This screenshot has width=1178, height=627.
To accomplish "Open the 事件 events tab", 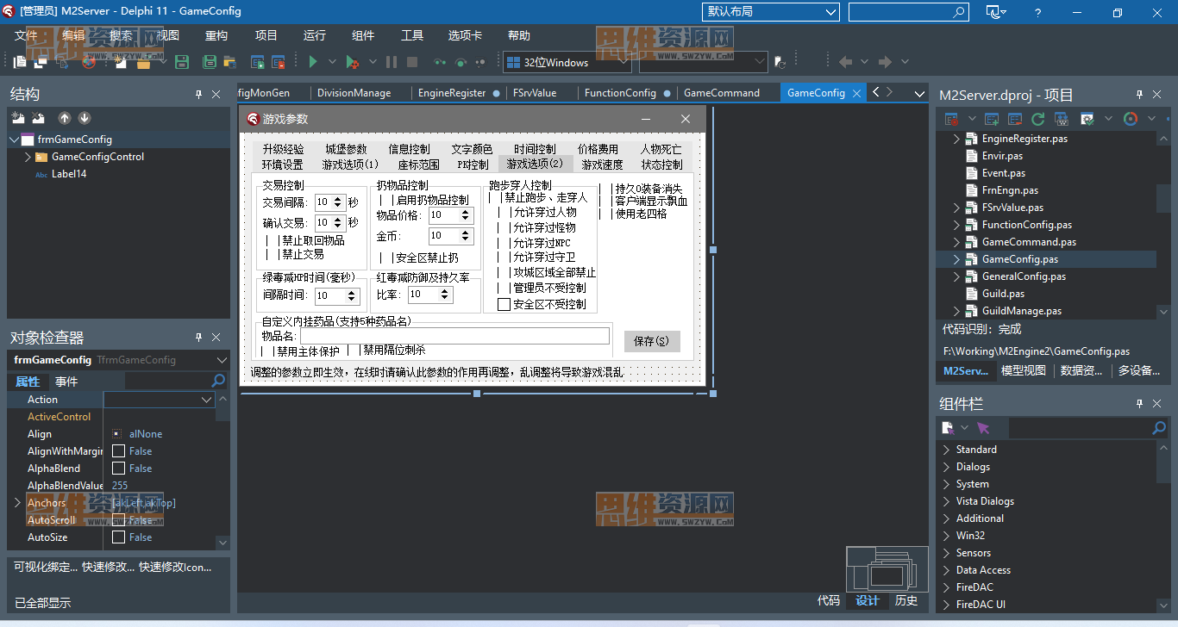I will [66, 382].
